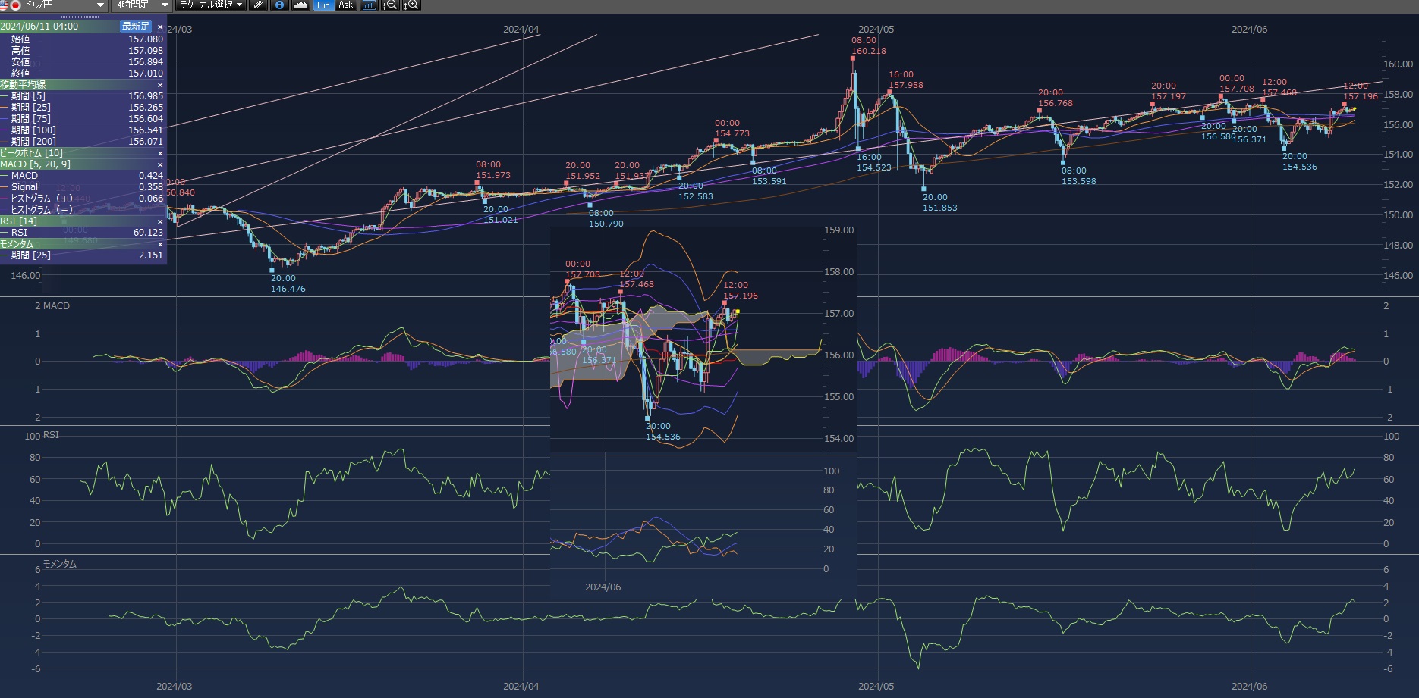Screen dimensions: 1419x698
Task: Click the chart display icon next to Ask
Action: tap(369, 5)
